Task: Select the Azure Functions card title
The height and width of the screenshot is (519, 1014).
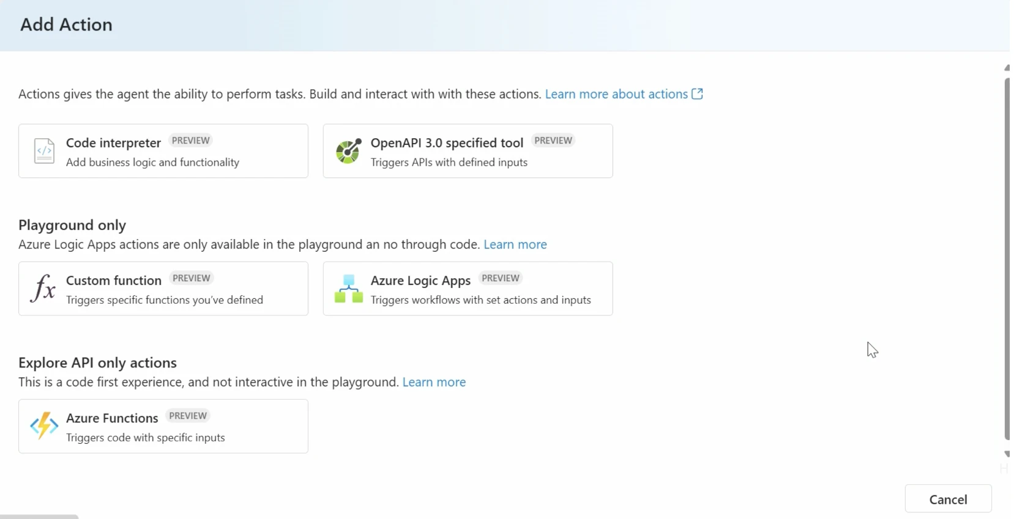Action: point(112,418)
